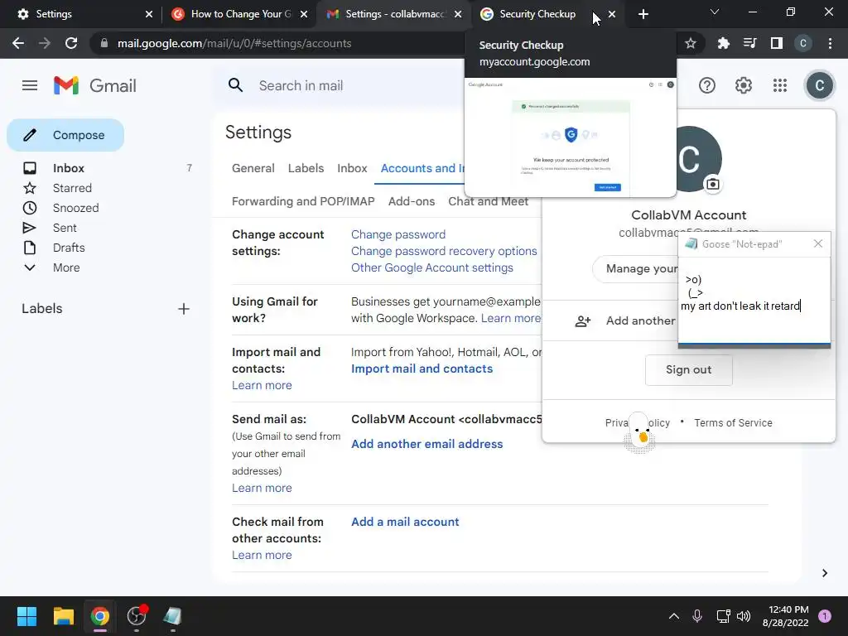848x636 pixels.
Task: Open a new Chrome tab
Action: [x=643, y=14]
